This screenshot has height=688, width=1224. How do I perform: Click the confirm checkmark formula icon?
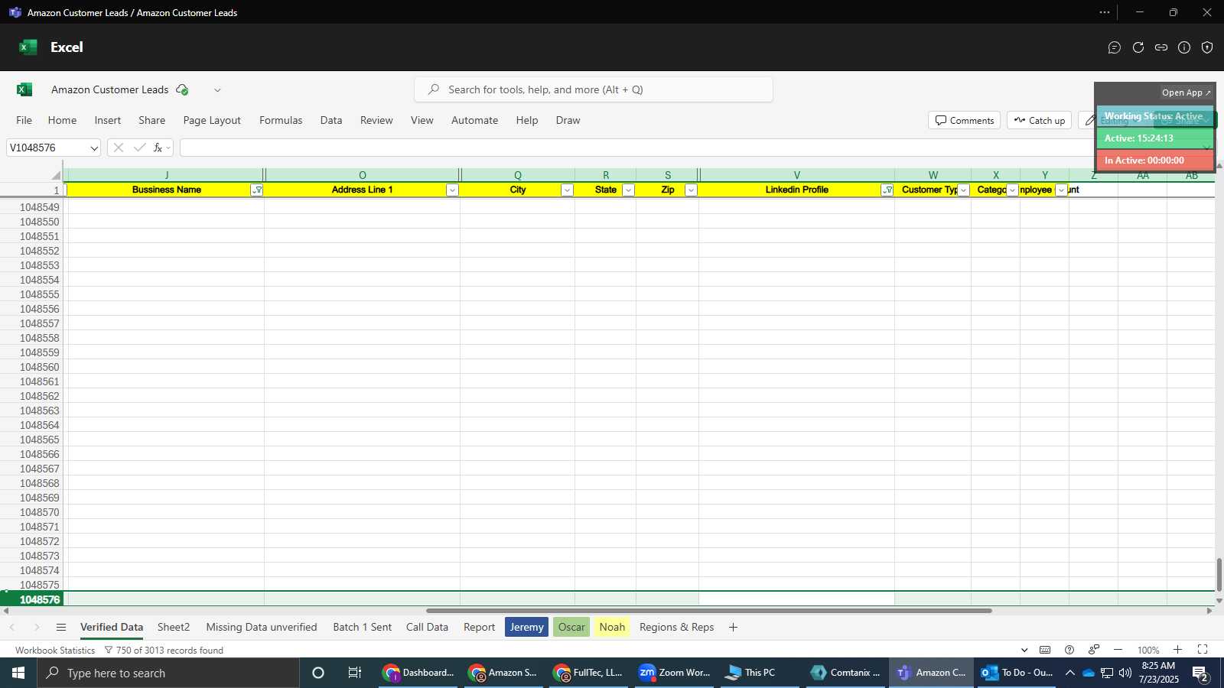pyautogui.click(x=139, y=148)
